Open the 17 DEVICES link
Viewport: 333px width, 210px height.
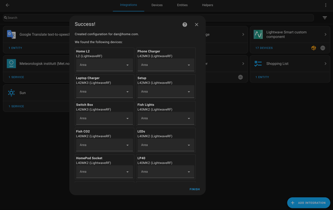pos(264,48)
